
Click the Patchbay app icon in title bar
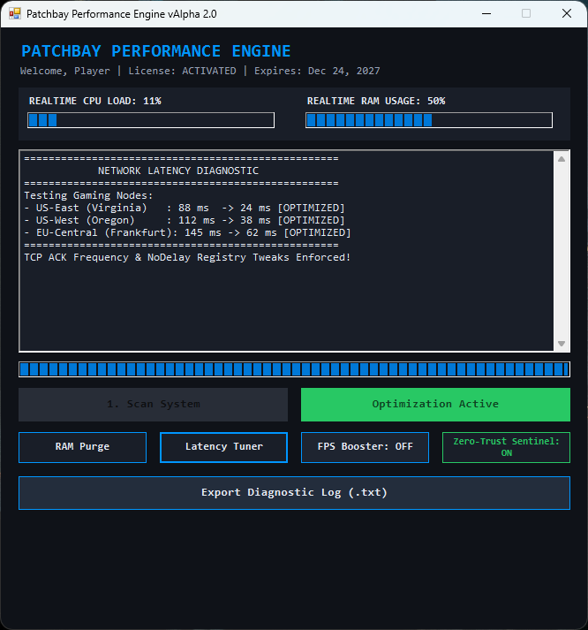click(x=15, y=13)
